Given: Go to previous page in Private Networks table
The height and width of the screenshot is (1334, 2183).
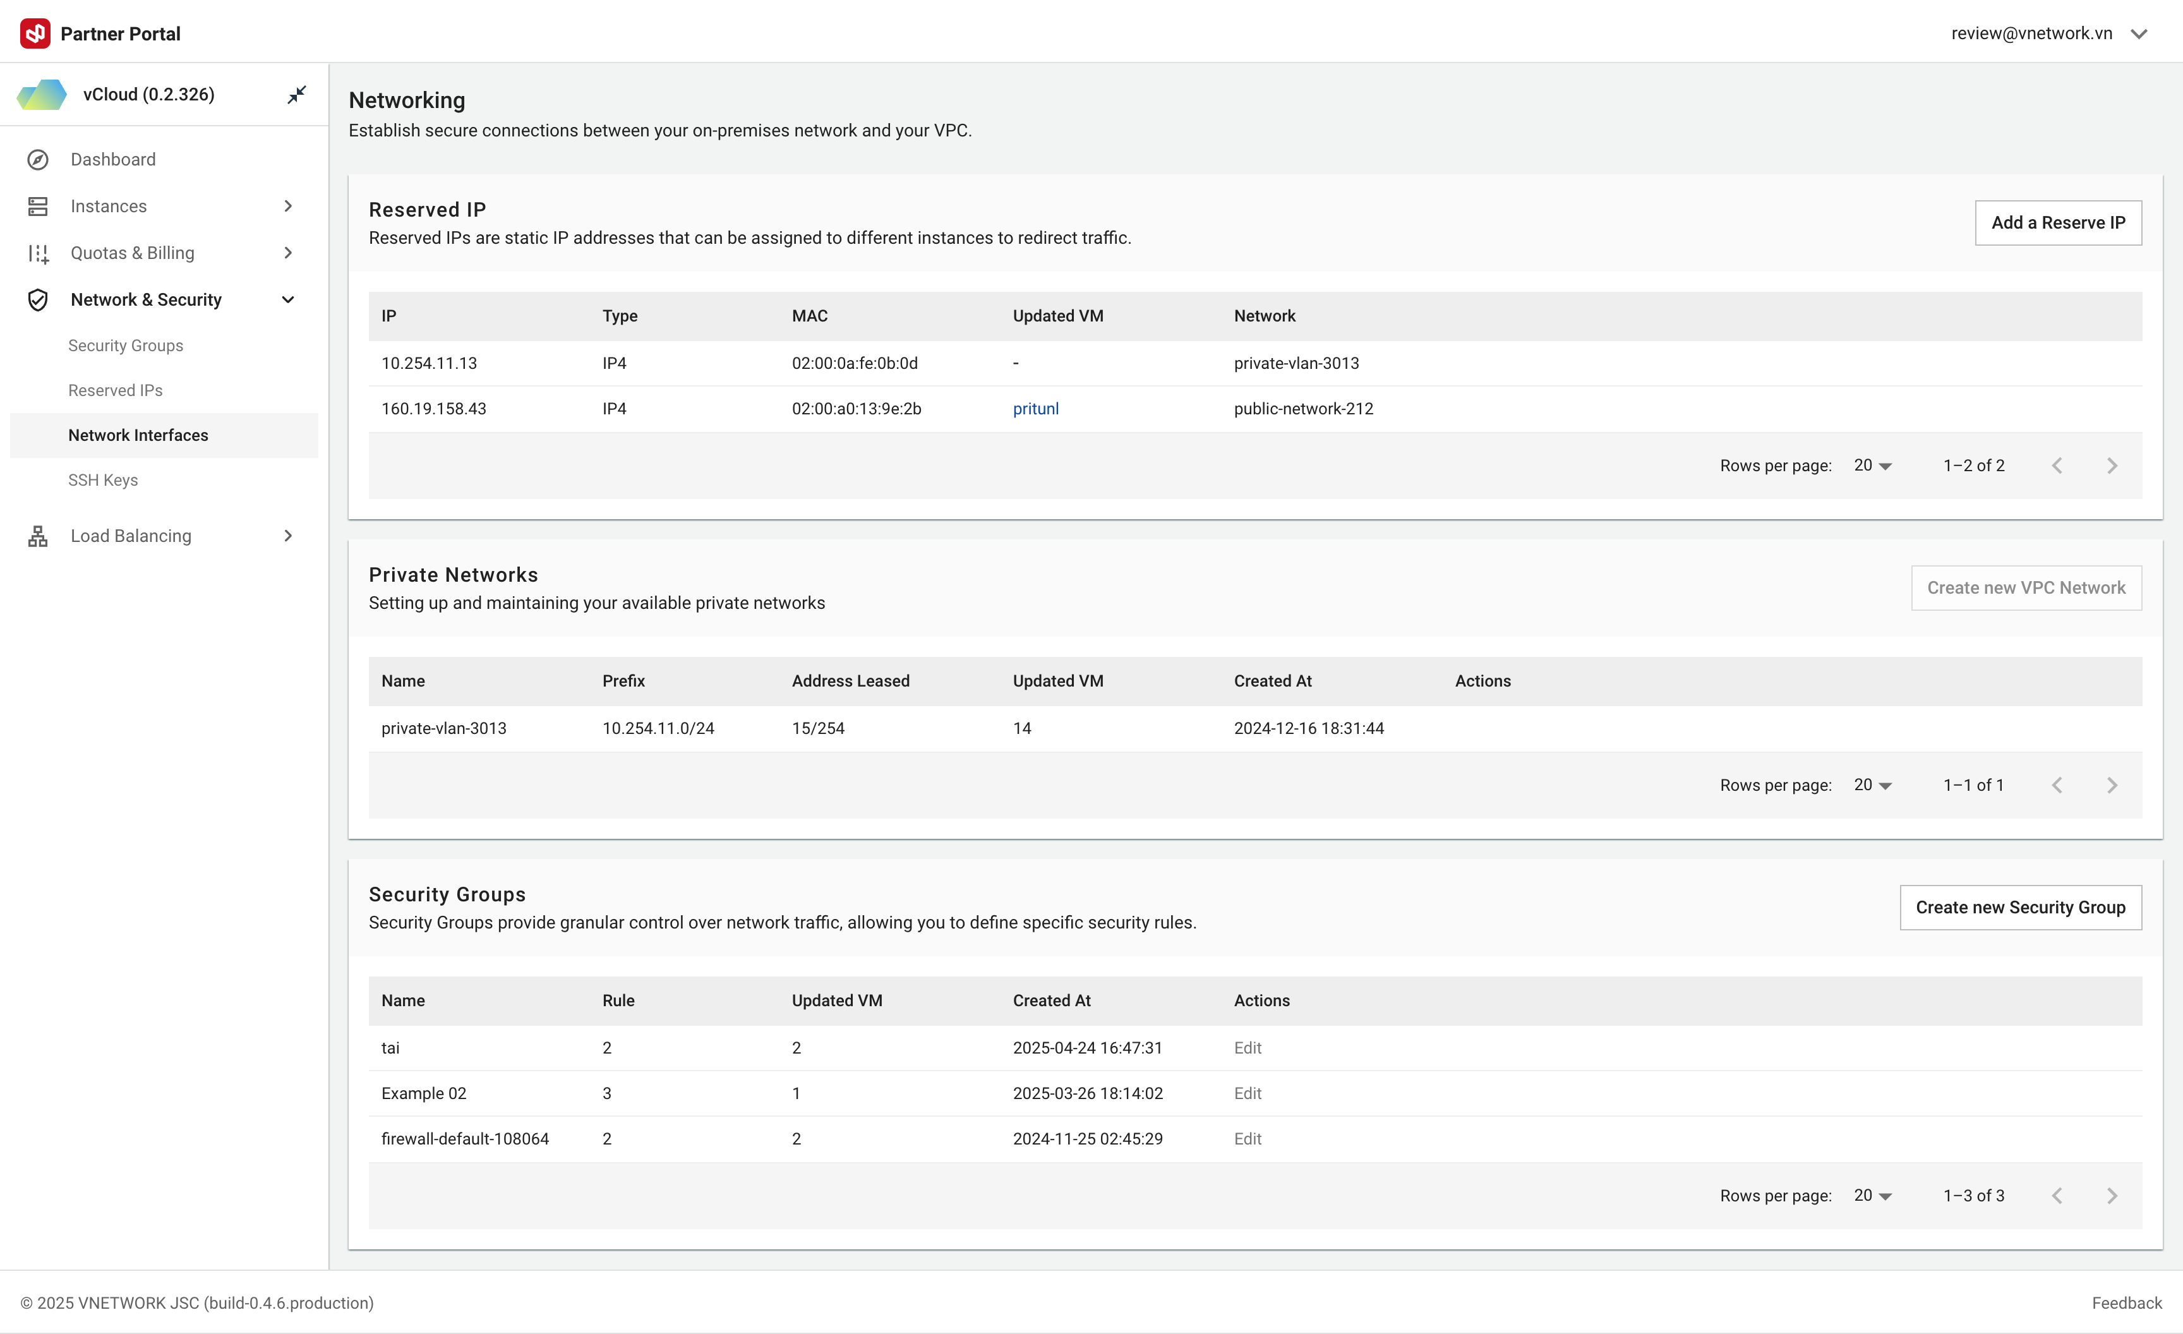Looking at the screenshot, I should (x=2056, y=786).
